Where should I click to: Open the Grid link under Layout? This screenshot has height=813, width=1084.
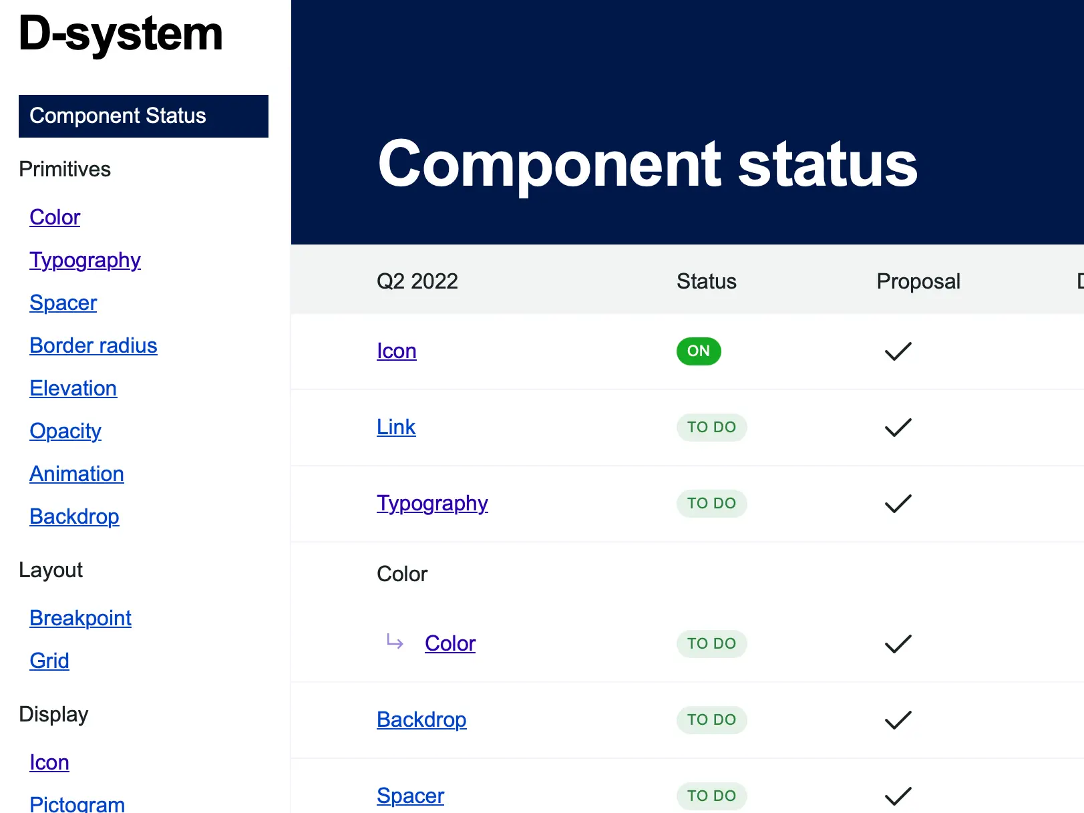pyautogui.click(x=49, y=661)
